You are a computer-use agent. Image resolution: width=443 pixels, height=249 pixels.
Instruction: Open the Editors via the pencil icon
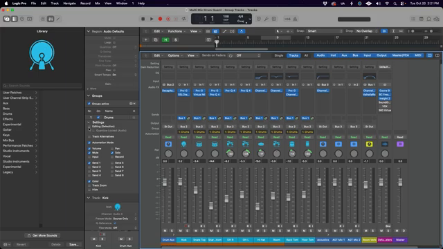pos(58,19)
